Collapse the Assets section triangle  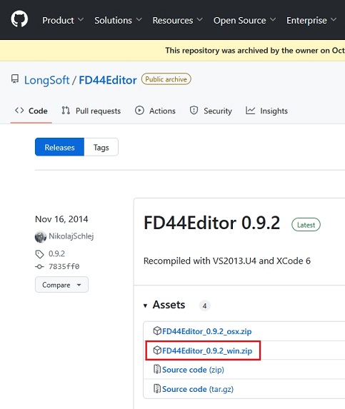click(146, 306)
